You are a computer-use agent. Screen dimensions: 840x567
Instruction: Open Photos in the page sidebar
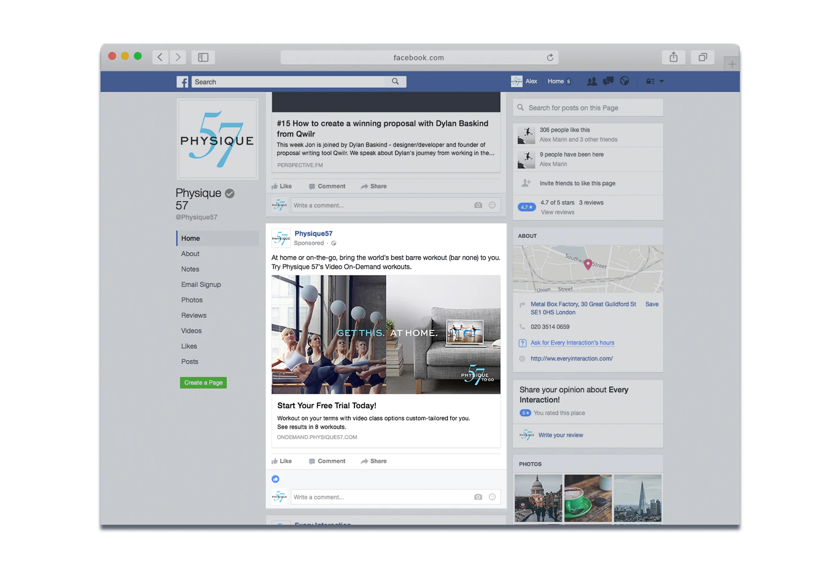[x=192, y=300]
